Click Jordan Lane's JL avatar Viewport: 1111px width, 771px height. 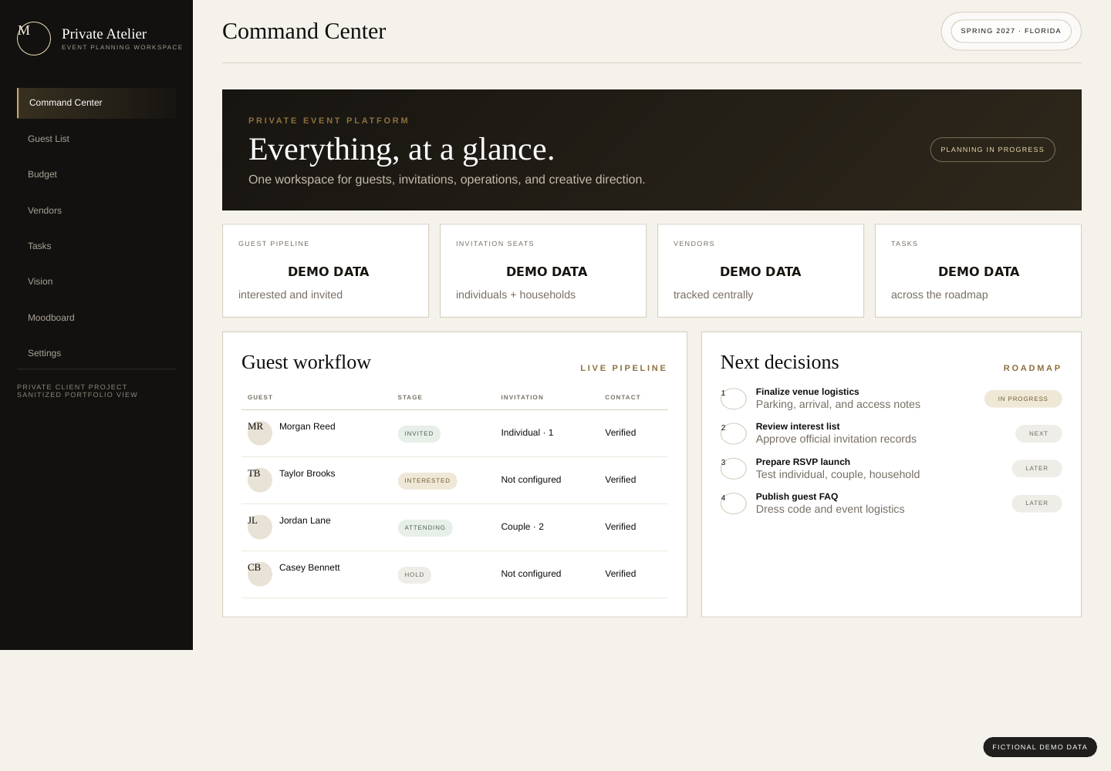point(260,527)
